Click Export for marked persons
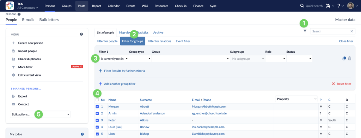Screen dimensions: 361x138 (x=23, y=96)
